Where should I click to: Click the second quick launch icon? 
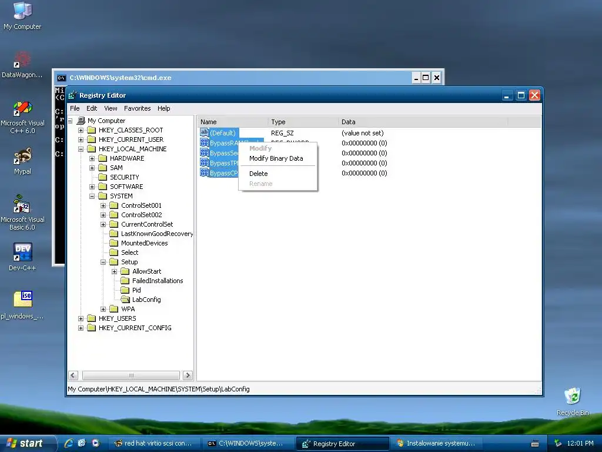point(82,443)
